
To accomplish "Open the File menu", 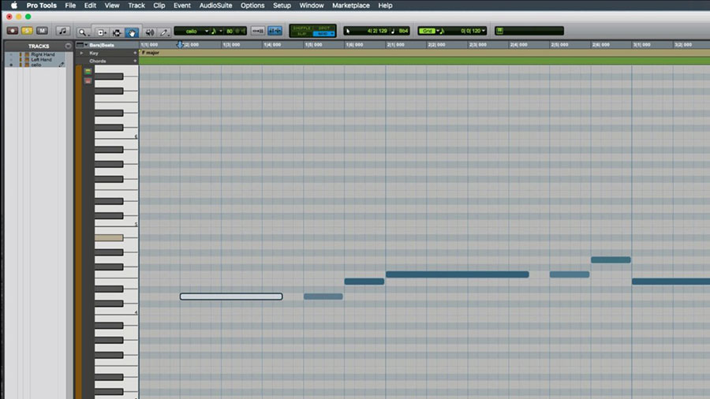I will [70, 6].
